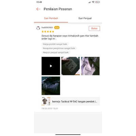Click the Balas reply button
Image resolution: width=136 pixels, height=136 pixels.
point(94,29)
